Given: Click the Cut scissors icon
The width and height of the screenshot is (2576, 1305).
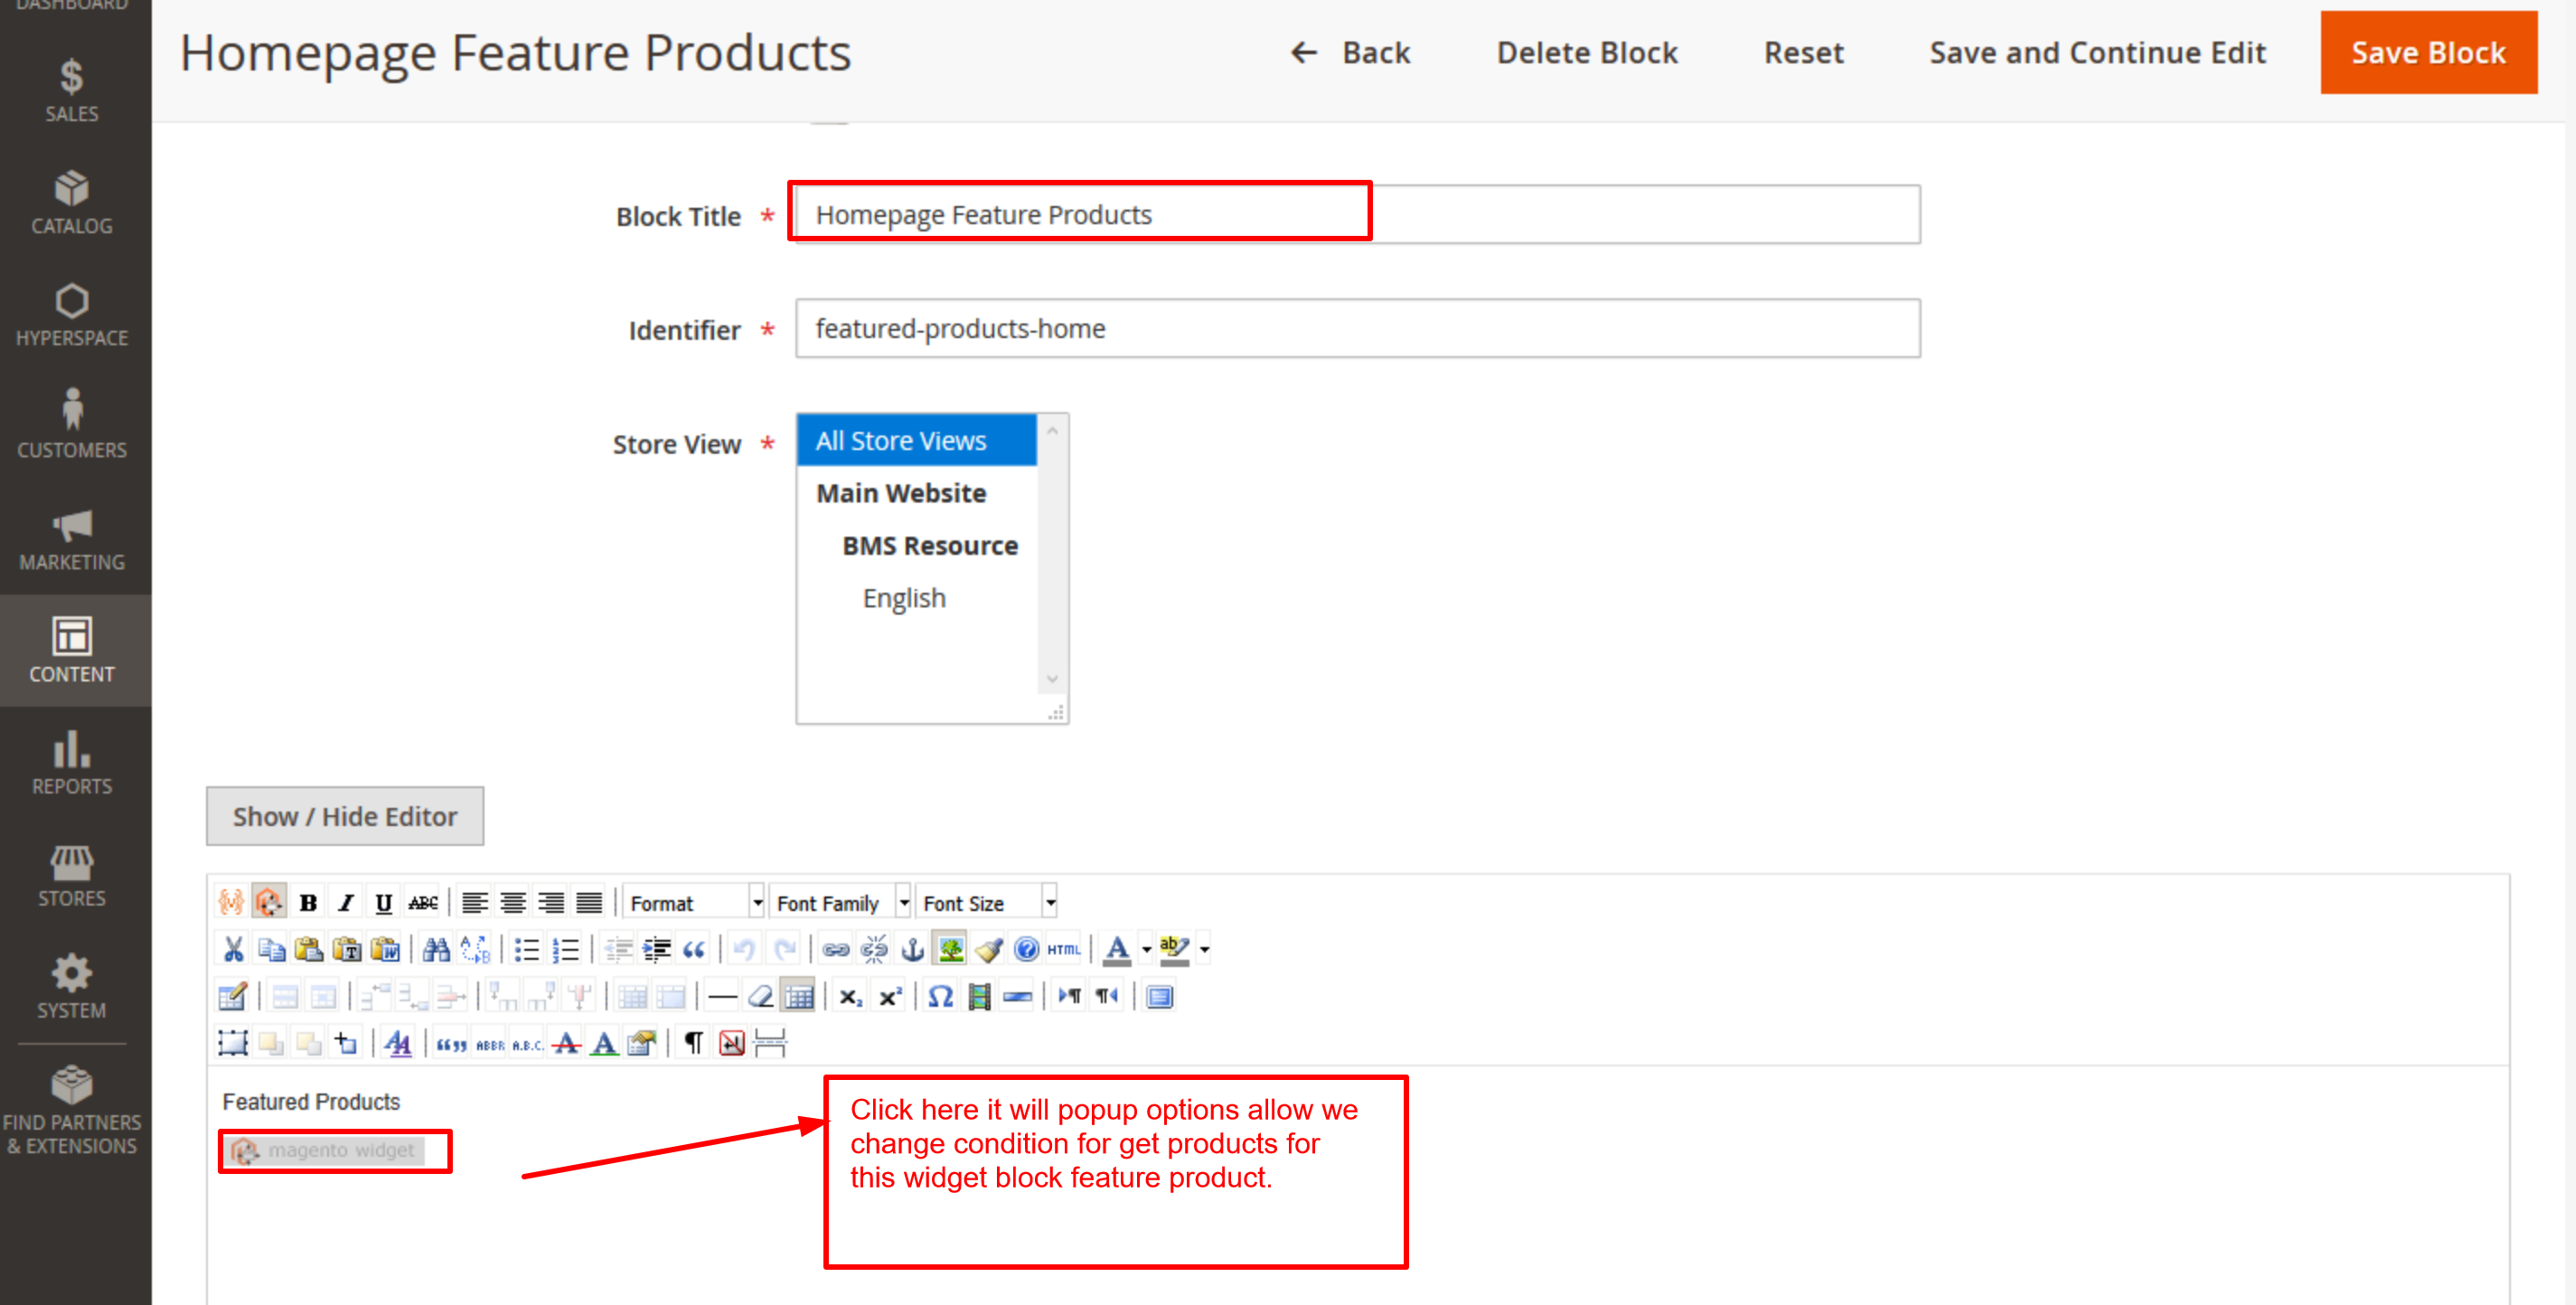Looking at the screenshot, I should point(233,949).
